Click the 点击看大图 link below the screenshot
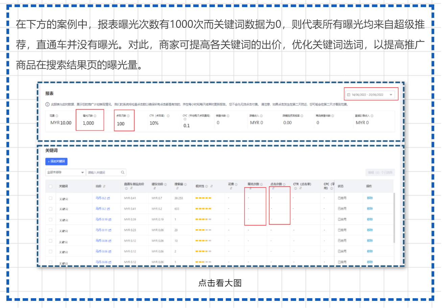The height and width of the screenshot is (308, 442). tap(220, 283)
